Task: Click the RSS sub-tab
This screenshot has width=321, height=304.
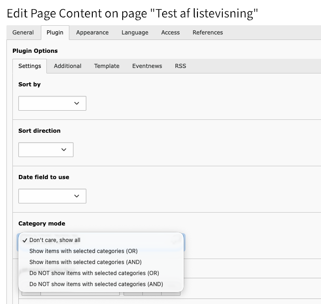Action: pos(180,66)
